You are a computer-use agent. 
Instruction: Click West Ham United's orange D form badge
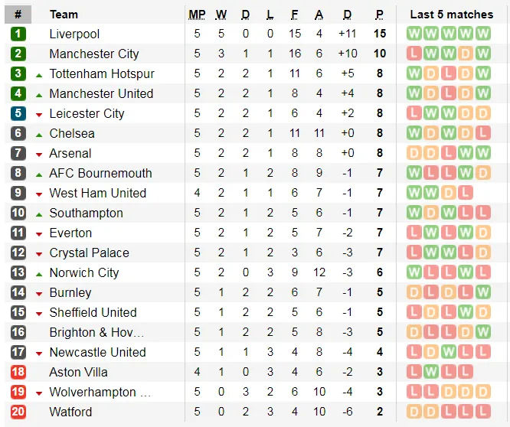448,193
